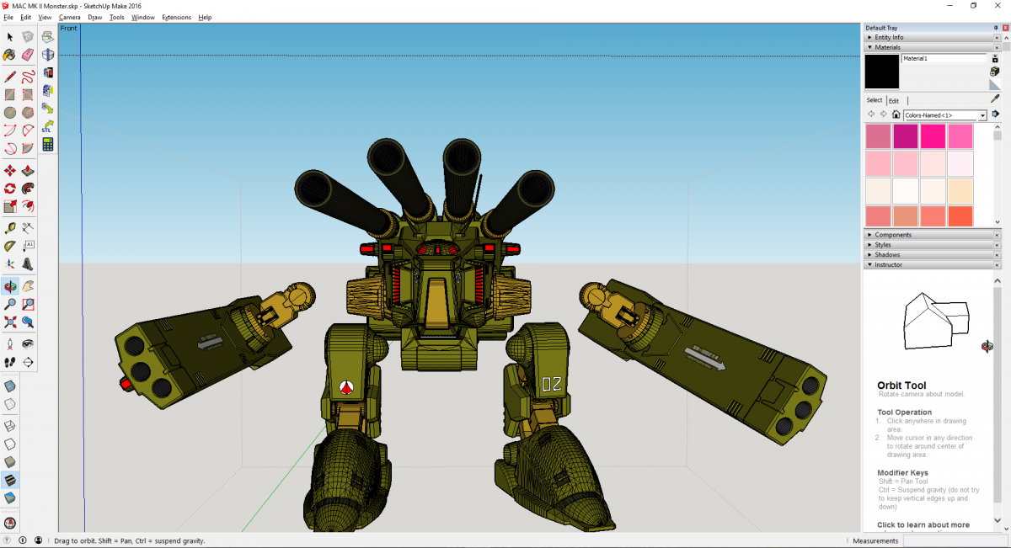Switch to Hidden Line style

10,444
